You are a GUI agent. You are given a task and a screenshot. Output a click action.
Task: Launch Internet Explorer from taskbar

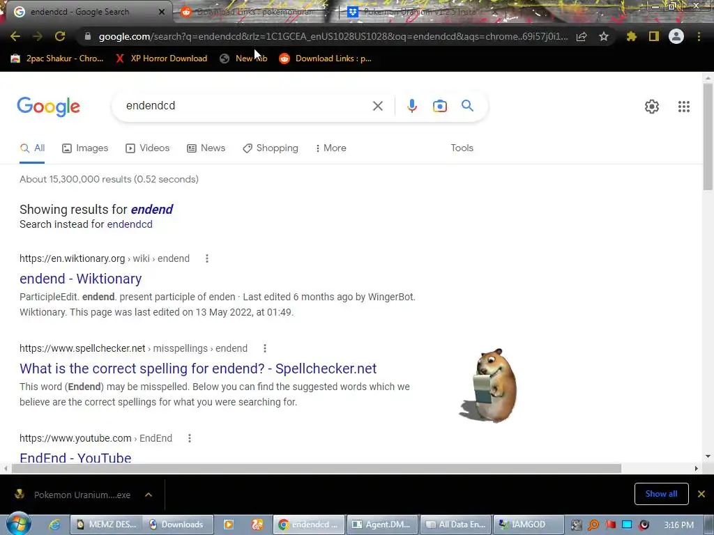click(54, 525)
